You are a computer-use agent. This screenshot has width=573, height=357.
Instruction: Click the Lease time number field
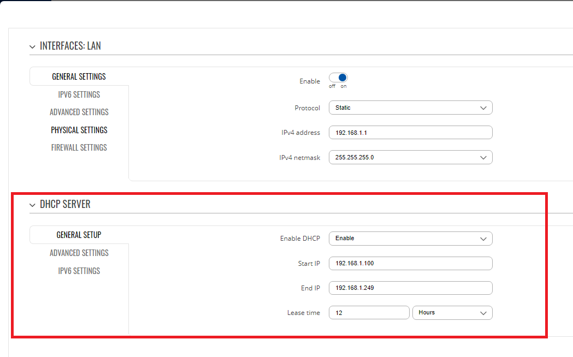click(x=369, y=313)
